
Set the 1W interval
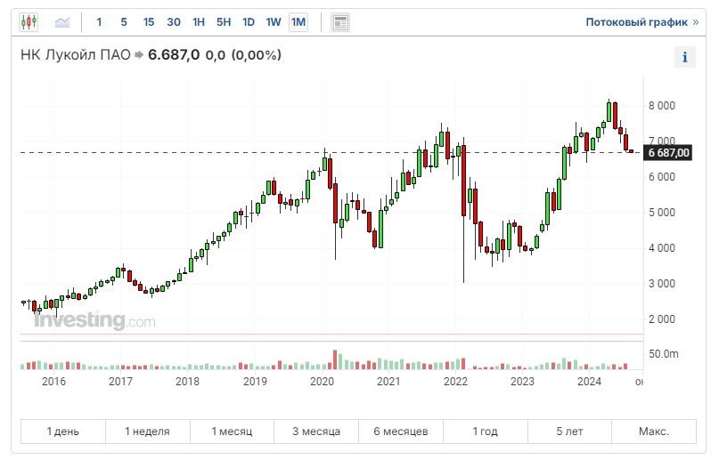click(x=274, y=22)
